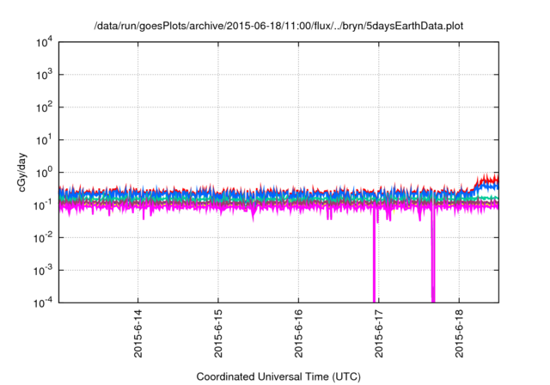Click the cGy/day y-axis label

(x=22, y=172)
